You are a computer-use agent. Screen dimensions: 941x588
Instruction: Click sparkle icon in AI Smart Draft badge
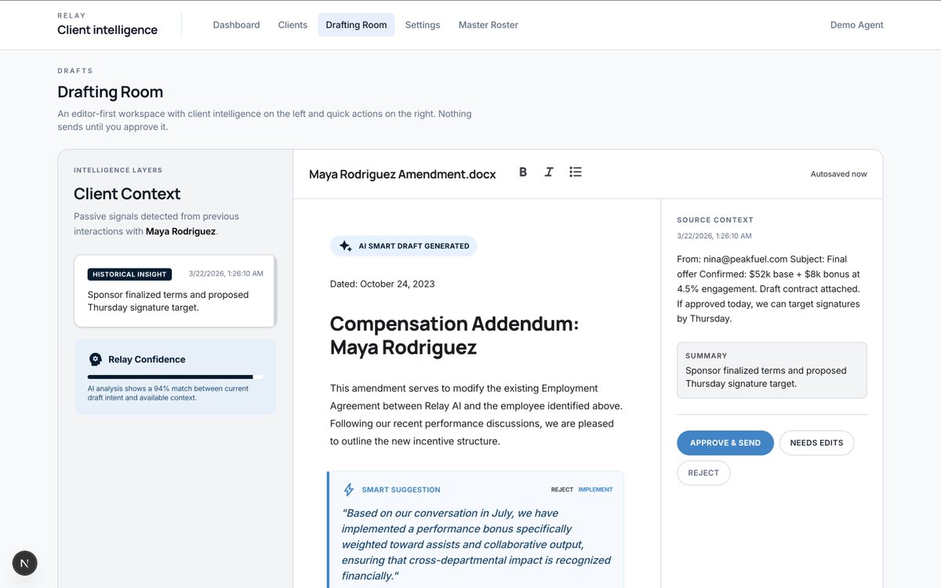[345, 246]
